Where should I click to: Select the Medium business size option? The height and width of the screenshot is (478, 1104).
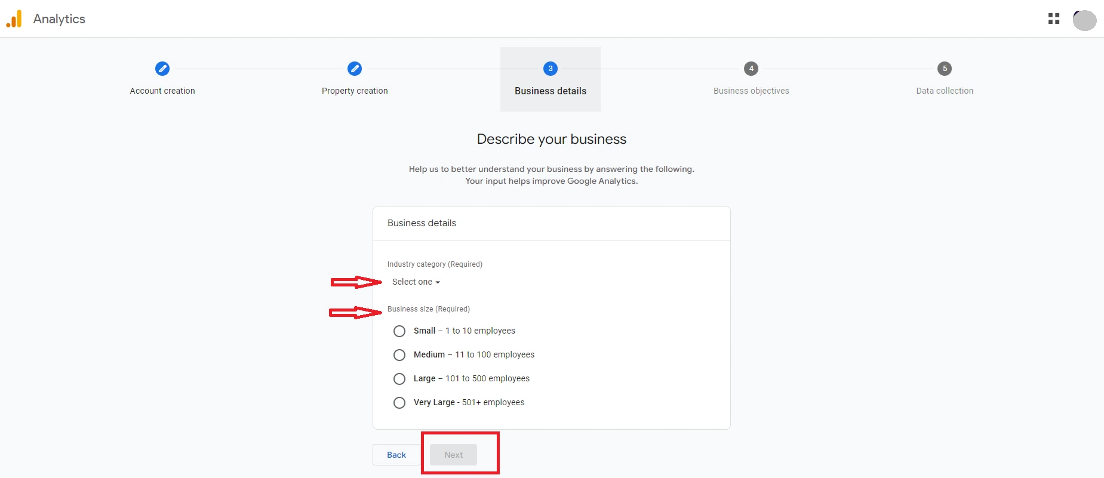click(399, 354)
